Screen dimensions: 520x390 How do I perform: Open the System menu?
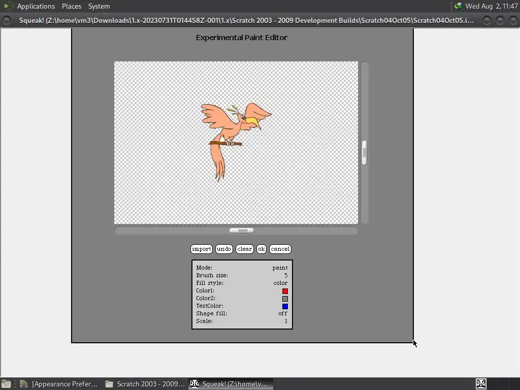tap(99, 6)
